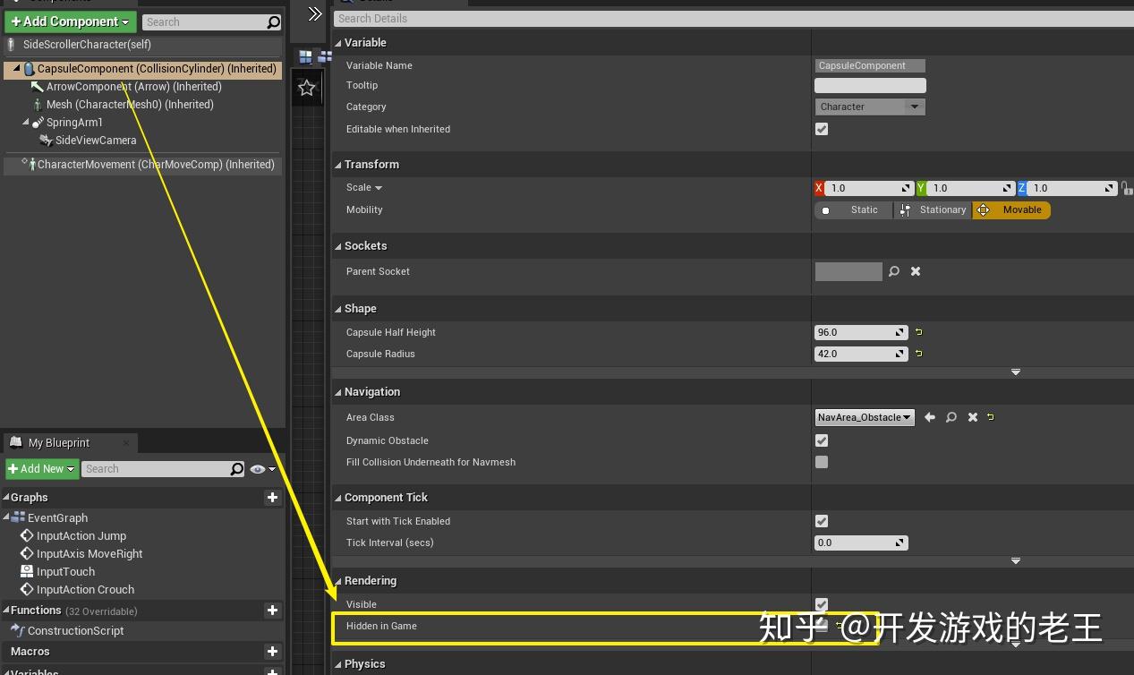Enable Fill Collision Underneath for Navmesh

[822, 462]
